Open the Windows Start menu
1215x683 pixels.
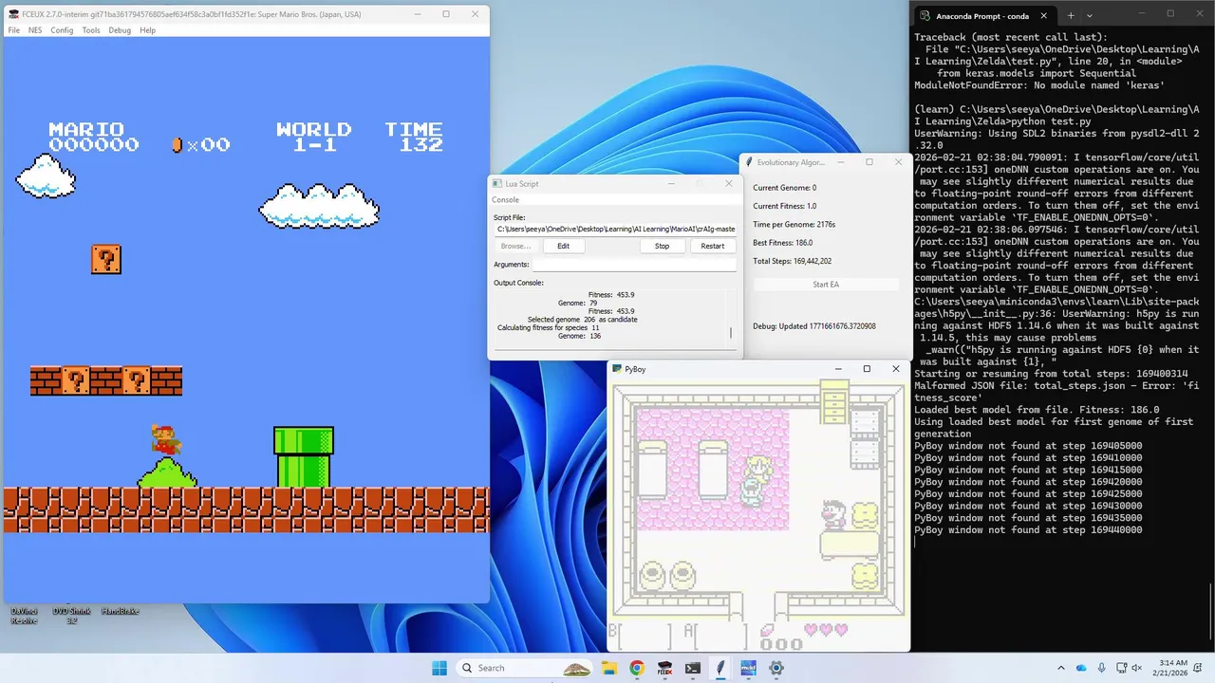439,668
